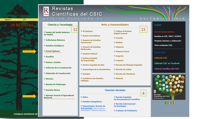Viewport: 216px width, 119px height.
Task: Open Guía de buenas prácticas link
Action: point(164,32)
